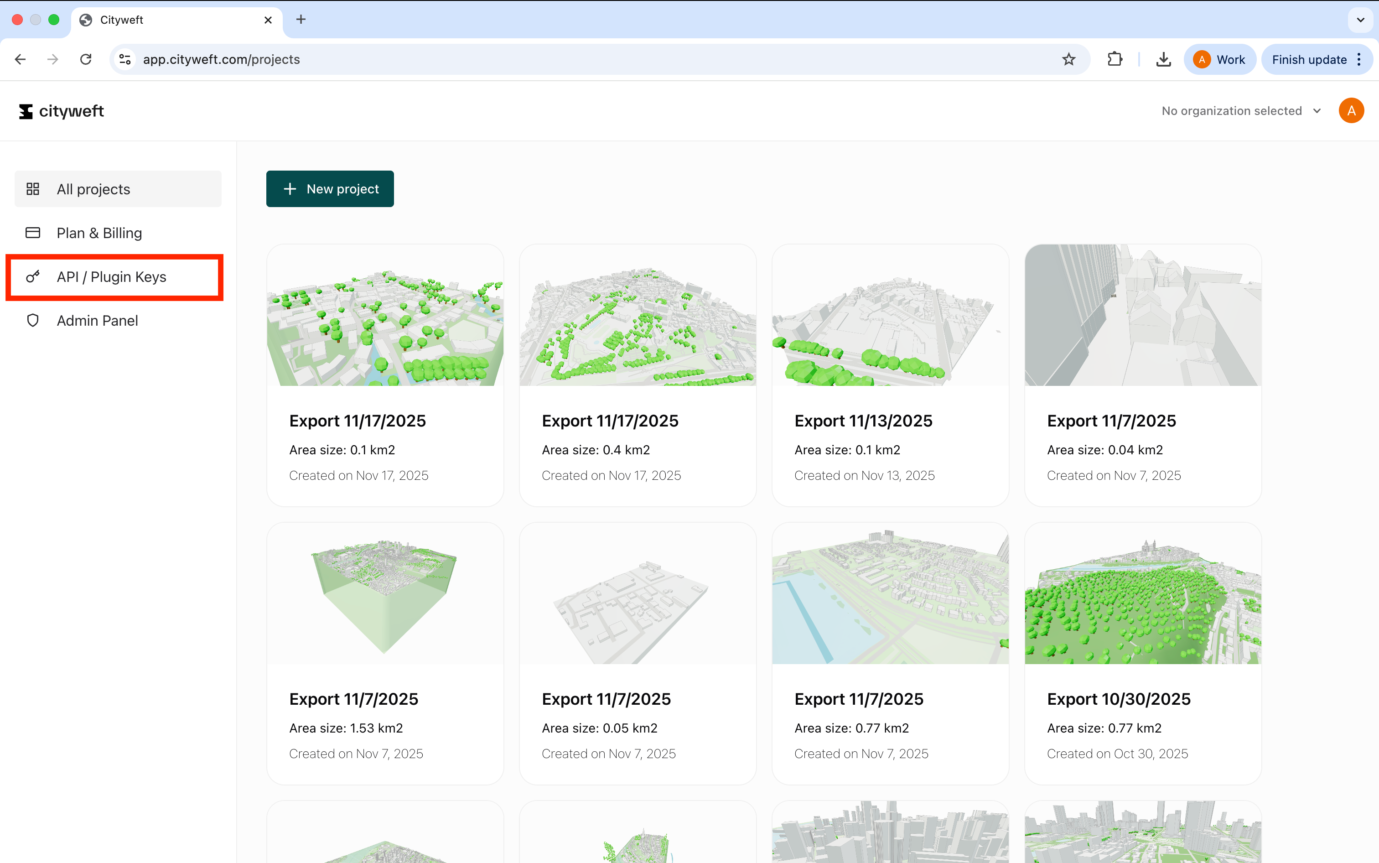Open tab search chevron dropdown
This screenshot has width=1379, height=863.
point(1360,20)
